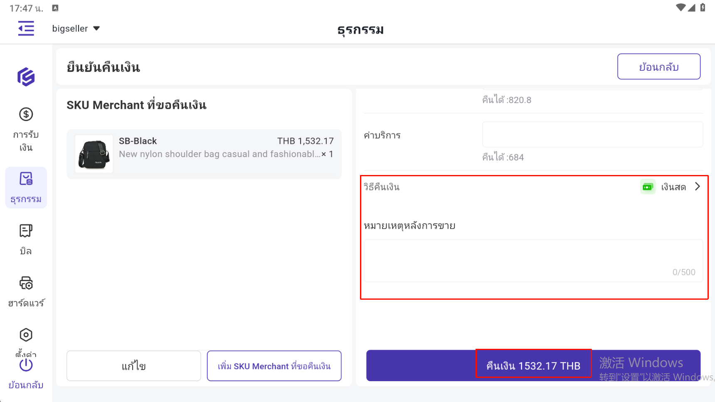The image size is (715, 402).
Task: Expand refund method chevron arrow
Action: (698, 187)
